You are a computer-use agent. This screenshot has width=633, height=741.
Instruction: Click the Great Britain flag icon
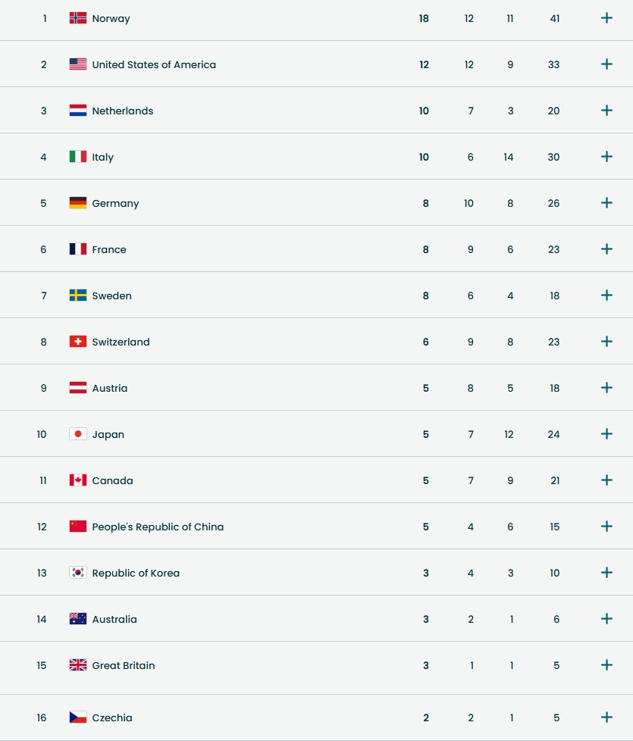[x=78, y=665]
